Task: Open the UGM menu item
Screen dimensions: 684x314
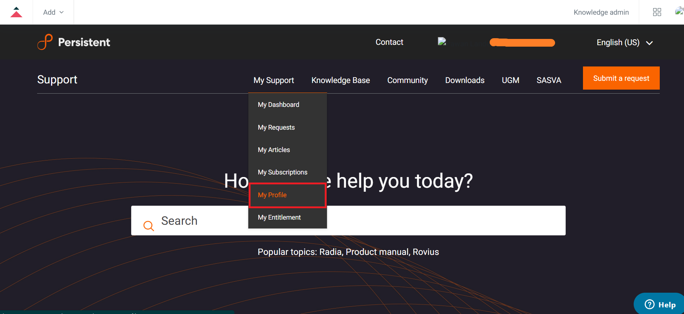Action: [510, 80]
